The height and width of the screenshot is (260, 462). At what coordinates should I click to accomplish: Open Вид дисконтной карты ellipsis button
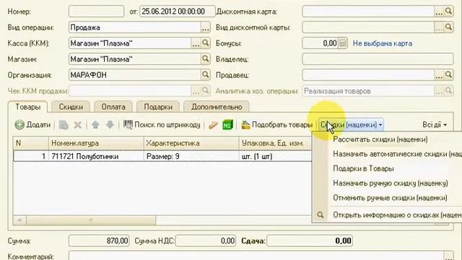pos(439,27)
